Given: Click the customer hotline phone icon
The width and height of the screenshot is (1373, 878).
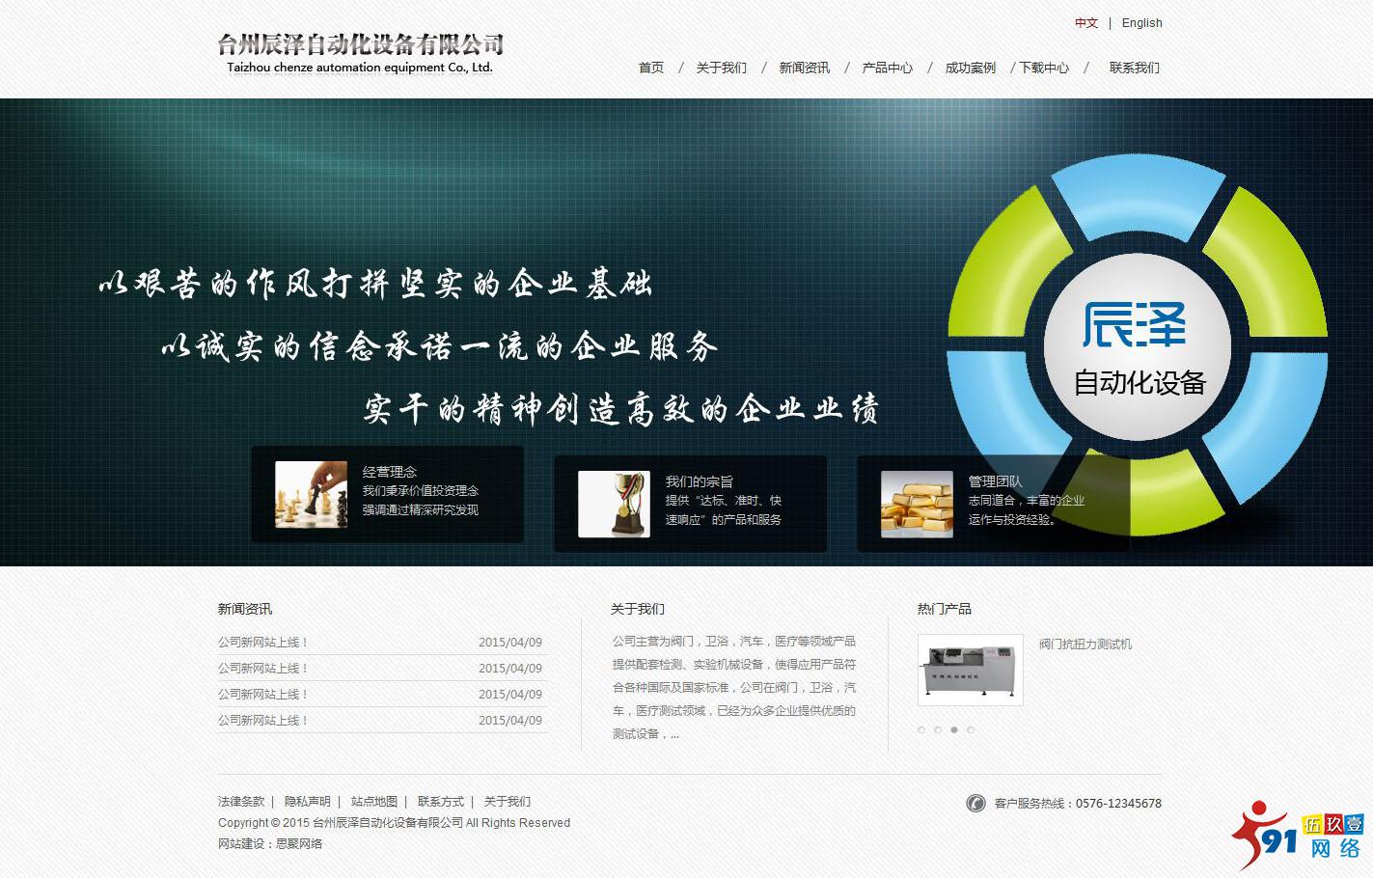Looking at the screenshot, I should (x=975, y=803).
